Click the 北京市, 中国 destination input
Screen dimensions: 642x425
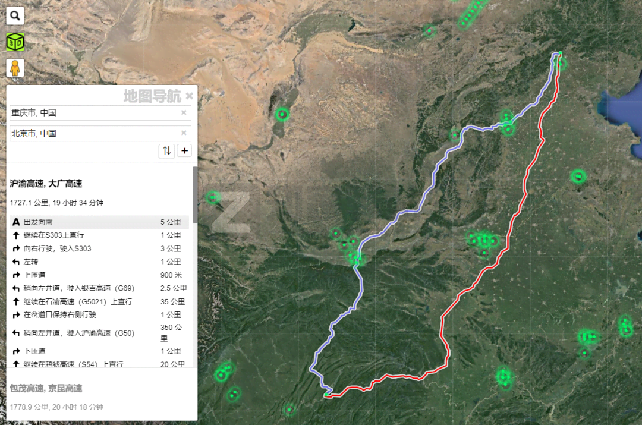(94, 133)
